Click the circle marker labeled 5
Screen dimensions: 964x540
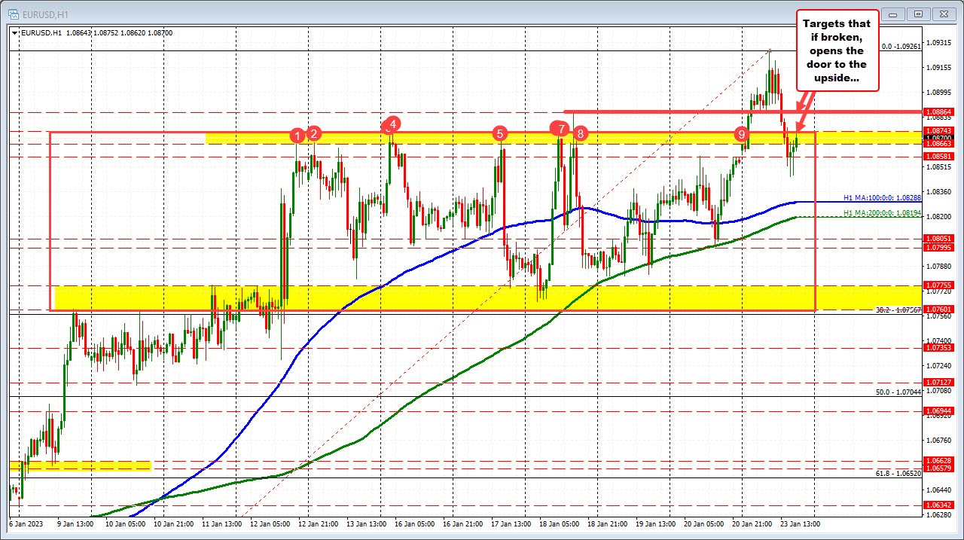[500, 133]
